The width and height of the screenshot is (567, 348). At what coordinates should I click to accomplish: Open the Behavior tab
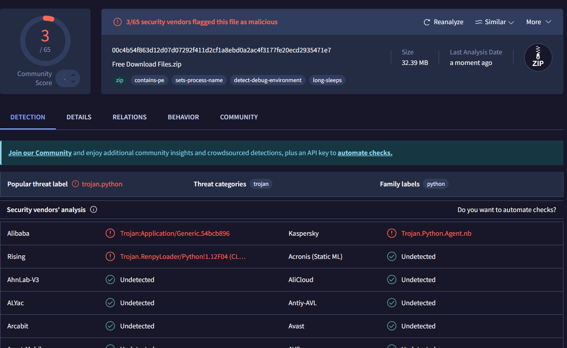tap(183, 117)
